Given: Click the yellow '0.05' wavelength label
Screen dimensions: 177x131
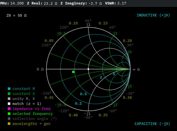Looking at the screenshot, I should pos(49,41).
